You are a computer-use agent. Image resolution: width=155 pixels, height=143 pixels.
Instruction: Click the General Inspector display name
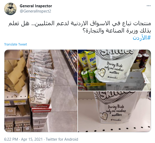click(36, 6)
